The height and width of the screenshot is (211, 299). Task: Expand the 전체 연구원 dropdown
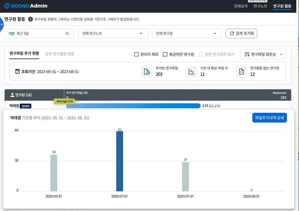187,33
